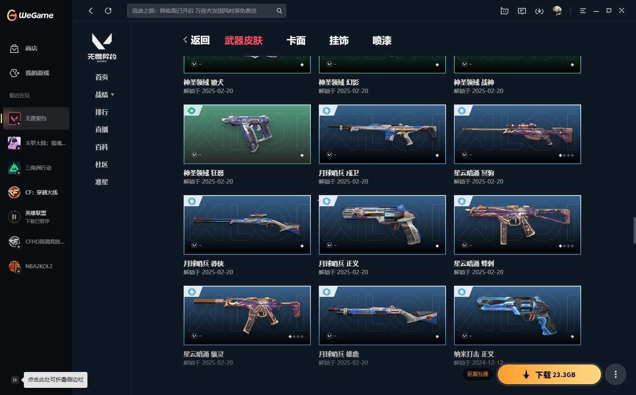Open more options three-dot button
The height and width of the screenshot is (395, 636).
[616, 374]
